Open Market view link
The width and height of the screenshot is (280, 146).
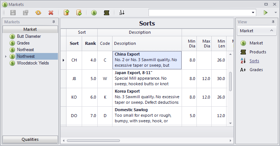(256, 43)
